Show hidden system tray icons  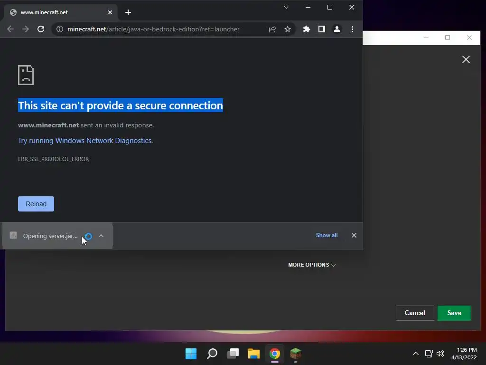coord(416,354)
